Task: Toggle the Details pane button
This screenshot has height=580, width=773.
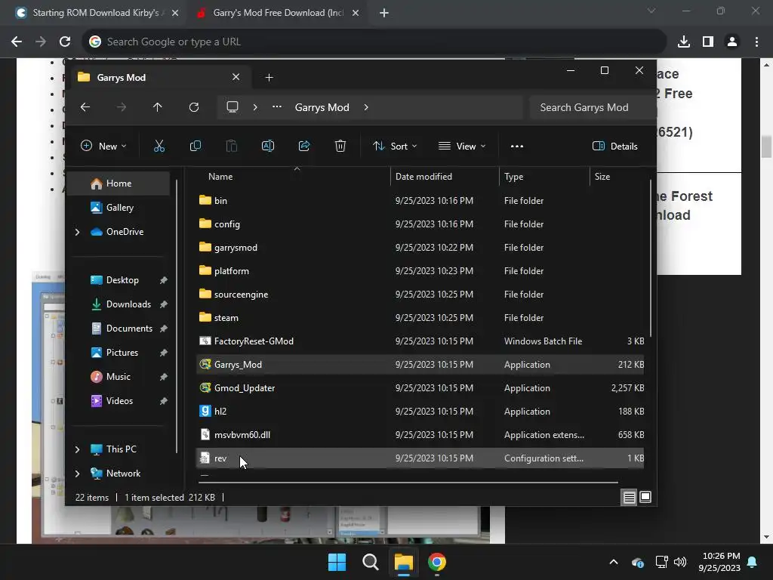Action: 614,146
